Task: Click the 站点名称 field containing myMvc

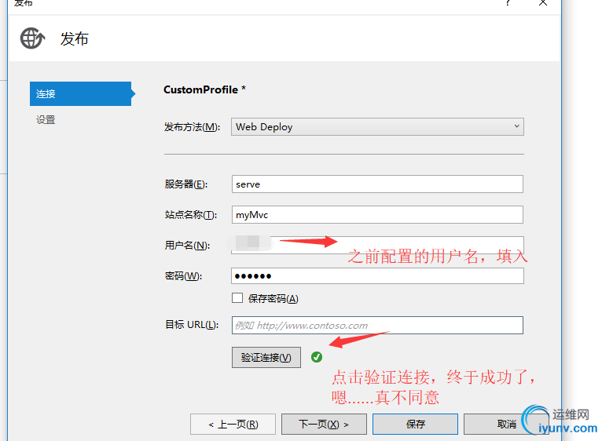Action: [x=377, y=214]
